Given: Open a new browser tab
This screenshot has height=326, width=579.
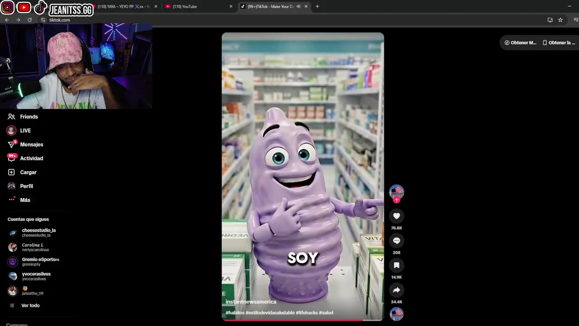Looking at the screenshot, I should [x=317, y=6].
